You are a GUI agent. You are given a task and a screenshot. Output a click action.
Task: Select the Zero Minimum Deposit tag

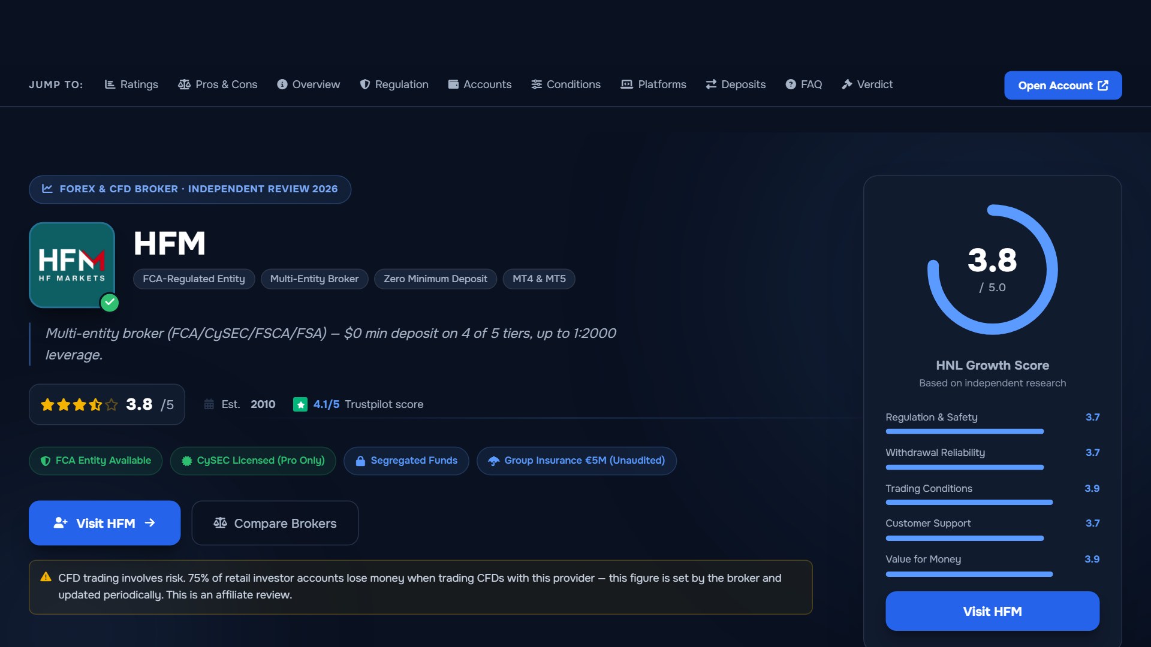pos(435,279)
